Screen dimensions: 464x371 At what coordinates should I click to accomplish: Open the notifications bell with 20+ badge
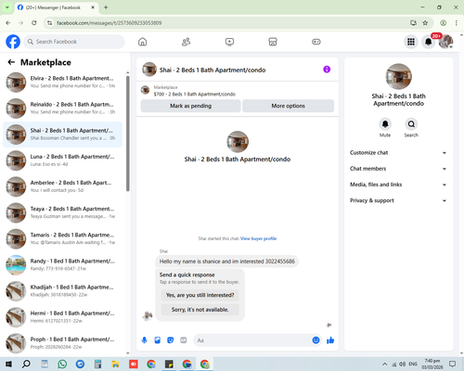coord(429,42)
